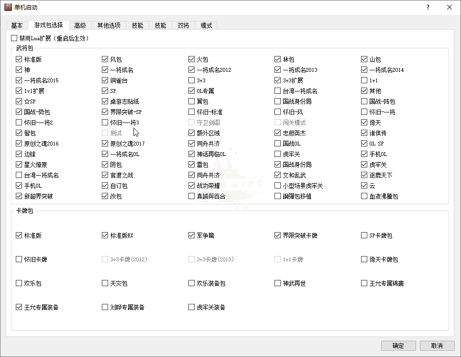The width and height of the screenshot is (461, 357).
Task: Uncheck the 铜雀台 checkbox
Action: click(105, 80)
